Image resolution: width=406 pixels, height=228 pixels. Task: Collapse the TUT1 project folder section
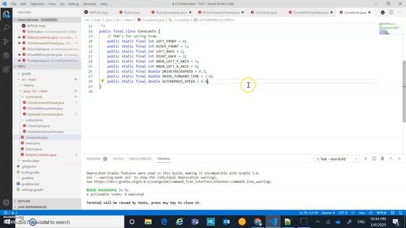coord(47,66)
